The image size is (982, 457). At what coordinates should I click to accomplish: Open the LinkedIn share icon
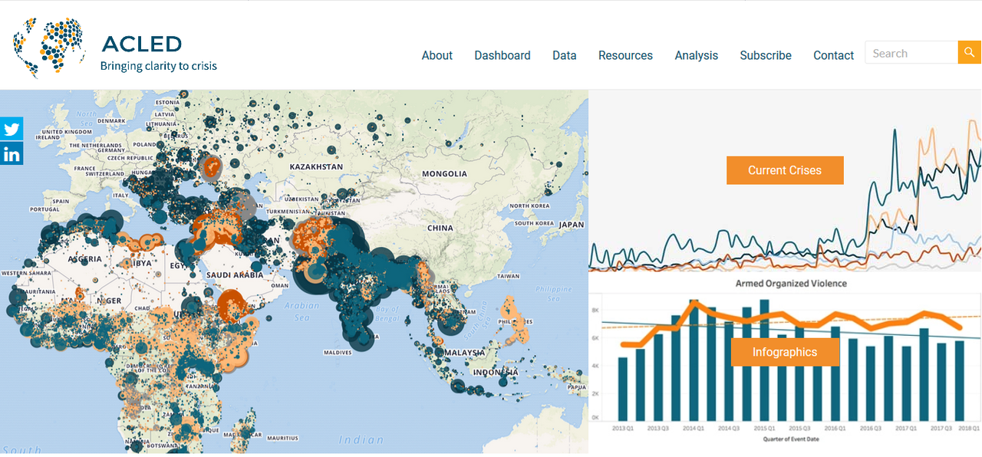[12, 154]
